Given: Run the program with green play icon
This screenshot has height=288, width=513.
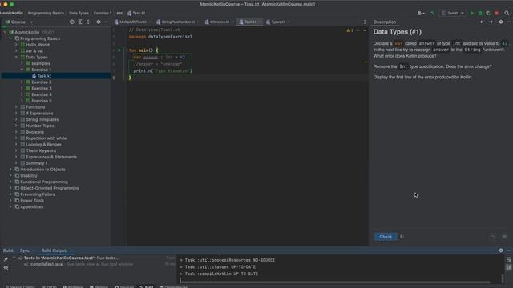Looking at the screenshot, I should point(472,13).
